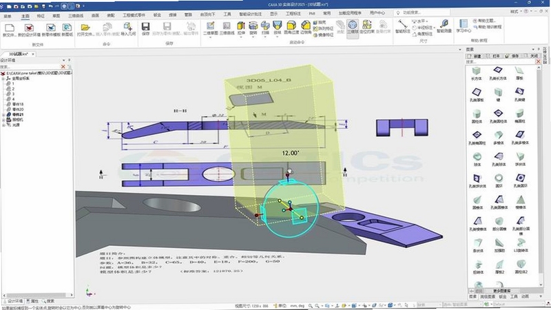Click the catalog panel vertical scrollbar
Viewport: 551px width, 310px height.
[541, 176]
